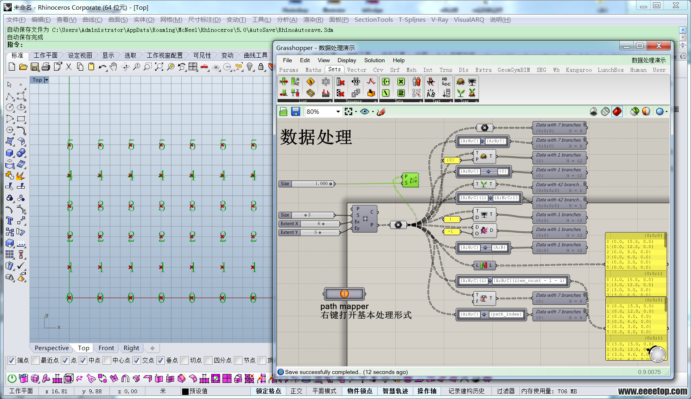Switch to the Perspective viewport tab
This screenshot has width=691, height=399.
tap(52, 348)
